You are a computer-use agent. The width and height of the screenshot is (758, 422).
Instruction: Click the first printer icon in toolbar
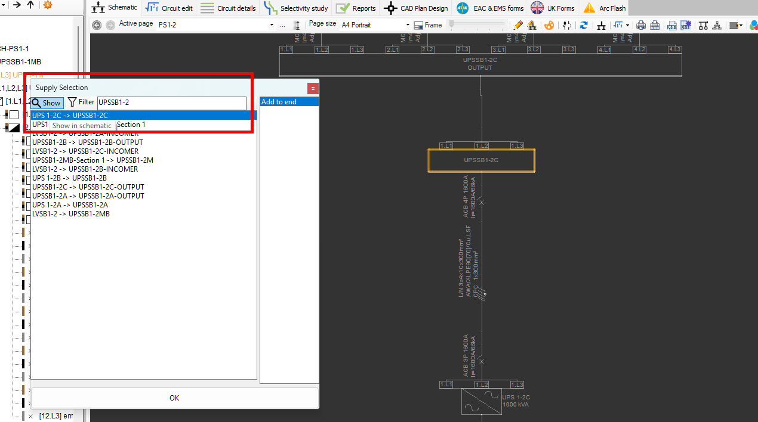coord(640,25)
